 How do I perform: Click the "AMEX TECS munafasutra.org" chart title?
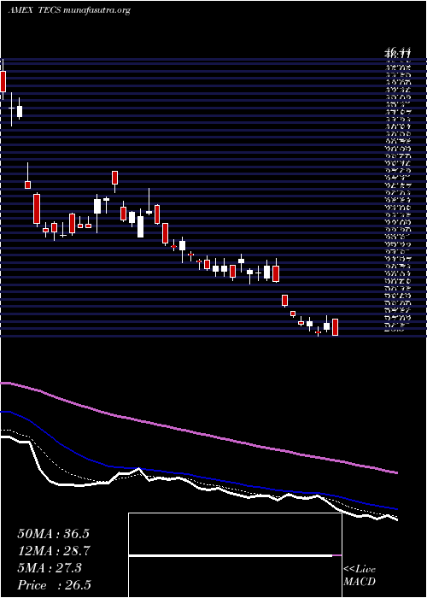(x=69, y=10)
